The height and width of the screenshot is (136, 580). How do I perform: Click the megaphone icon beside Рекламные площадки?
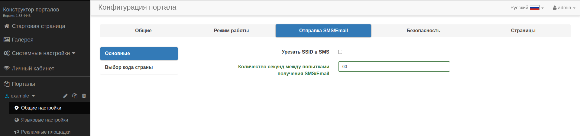tap(17, 132)
